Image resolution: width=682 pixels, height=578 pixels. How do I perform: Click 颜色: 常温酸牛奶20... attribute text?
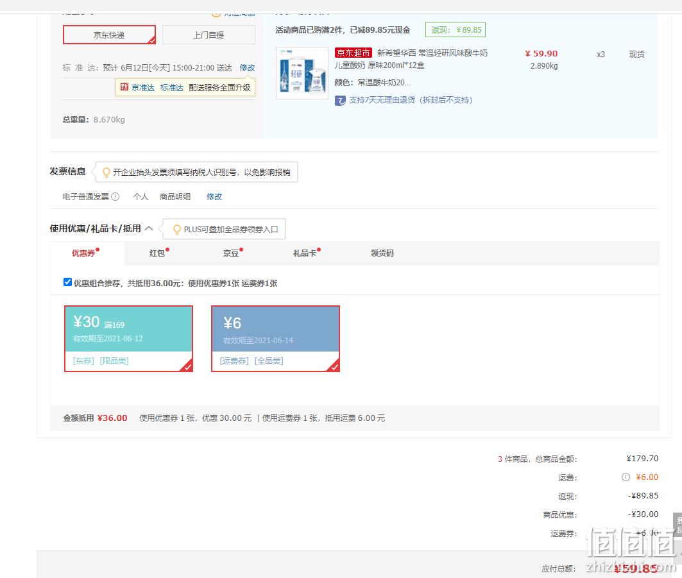pos(372,83)
